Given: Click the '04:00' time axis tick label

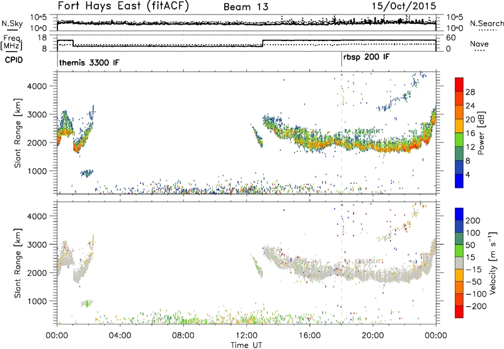Looking at the screenshot, I should pyautogui.click(x=120, y=336).
